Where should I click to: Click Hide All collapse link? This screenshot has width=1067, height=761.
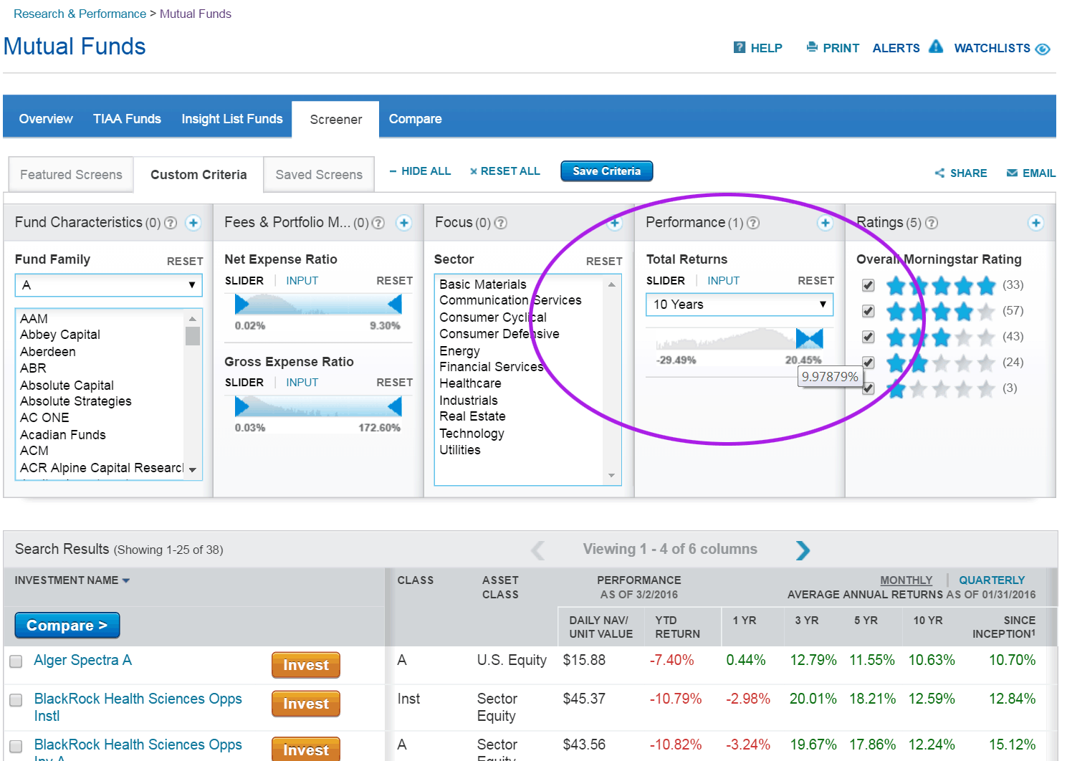(420, 171)
